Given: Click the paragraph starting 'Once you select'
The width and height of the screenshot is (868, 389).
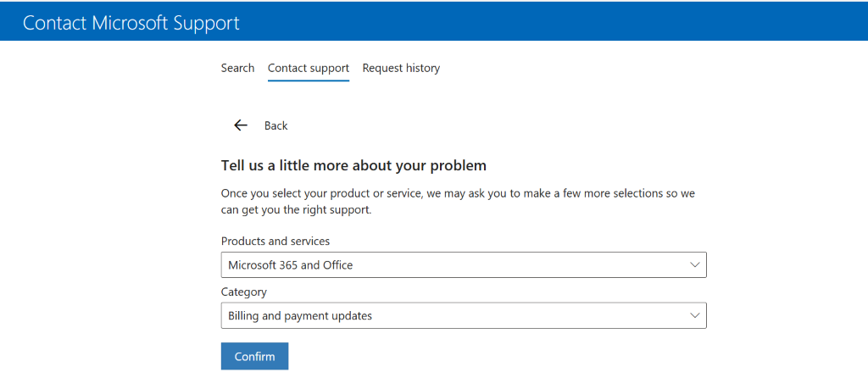Looking at the screenshot, I should point(458,202).
